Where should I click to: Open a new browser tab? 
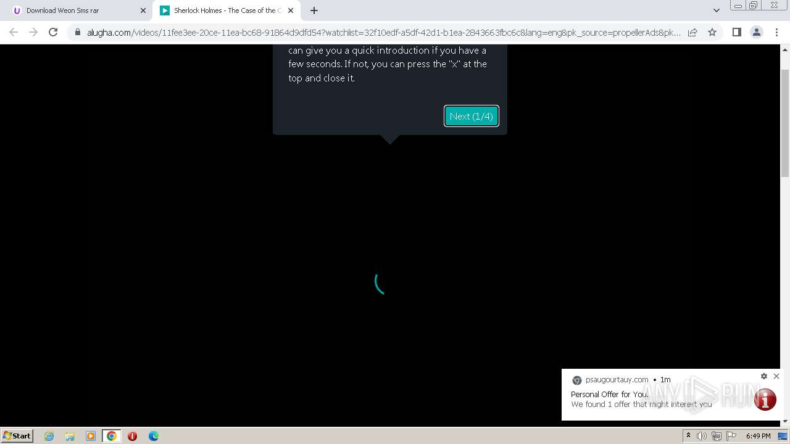314,10
